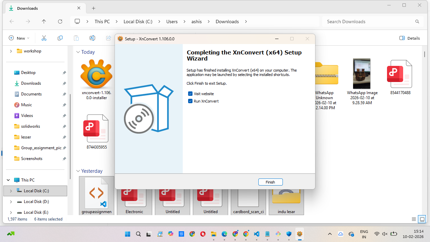
Task: Click Finish to exit XnConvert Setup
Action: point(270,182)
